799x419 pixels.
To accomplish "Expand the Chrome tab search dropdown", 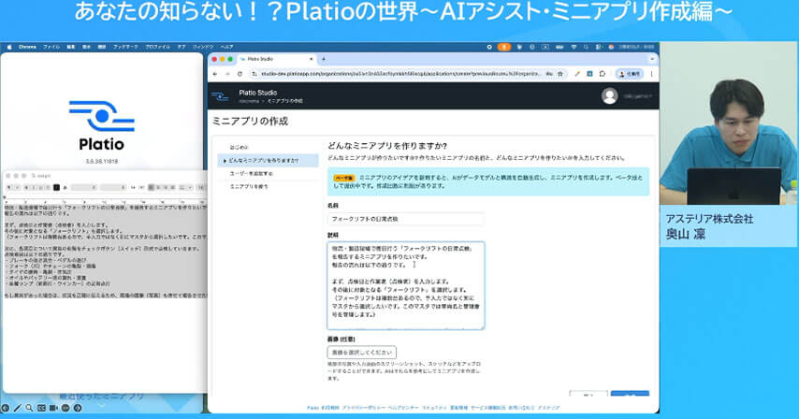I will click(652, 59).
